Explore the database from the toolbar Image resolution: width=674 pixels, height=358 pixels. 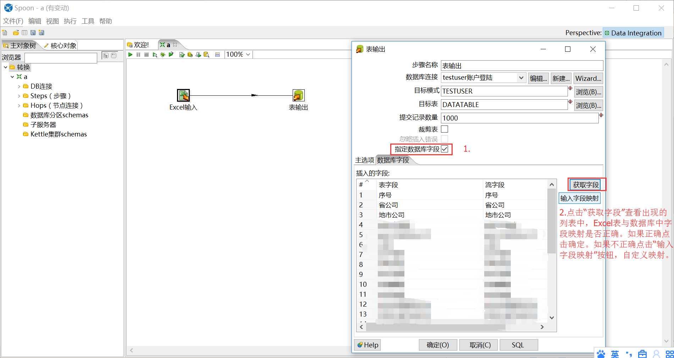coord(206,55)
